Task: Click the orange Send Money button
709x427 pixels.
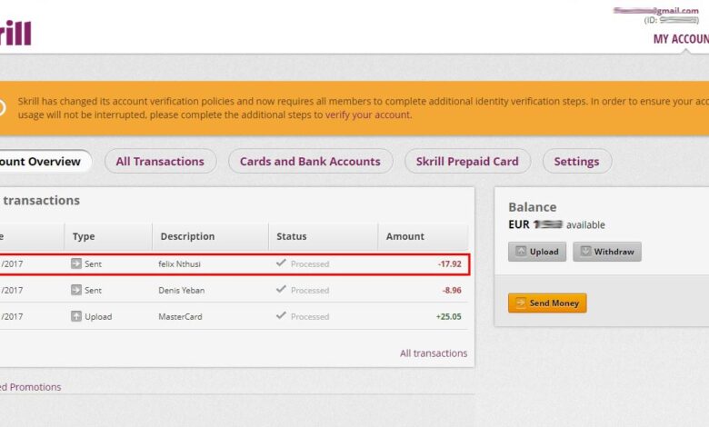Action: 547,303
